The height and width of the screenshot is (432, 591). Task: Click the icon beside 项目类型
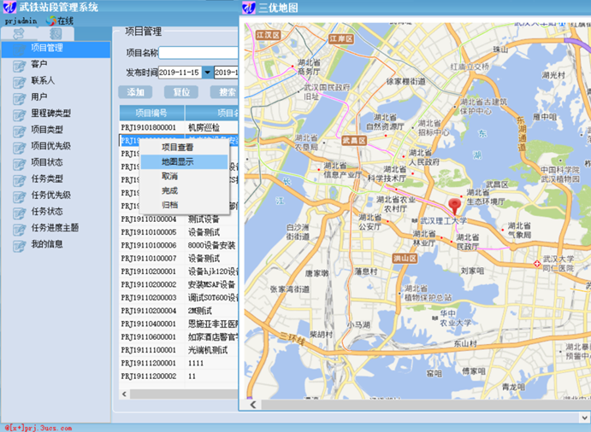pyautogui.click(x=19, y=131)
